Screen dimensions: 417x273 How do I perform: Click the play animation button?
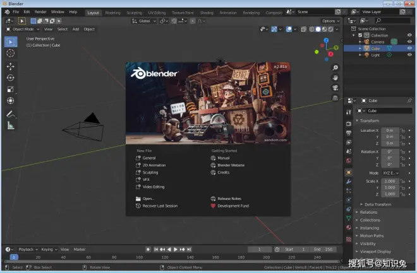tap(176, 250)
